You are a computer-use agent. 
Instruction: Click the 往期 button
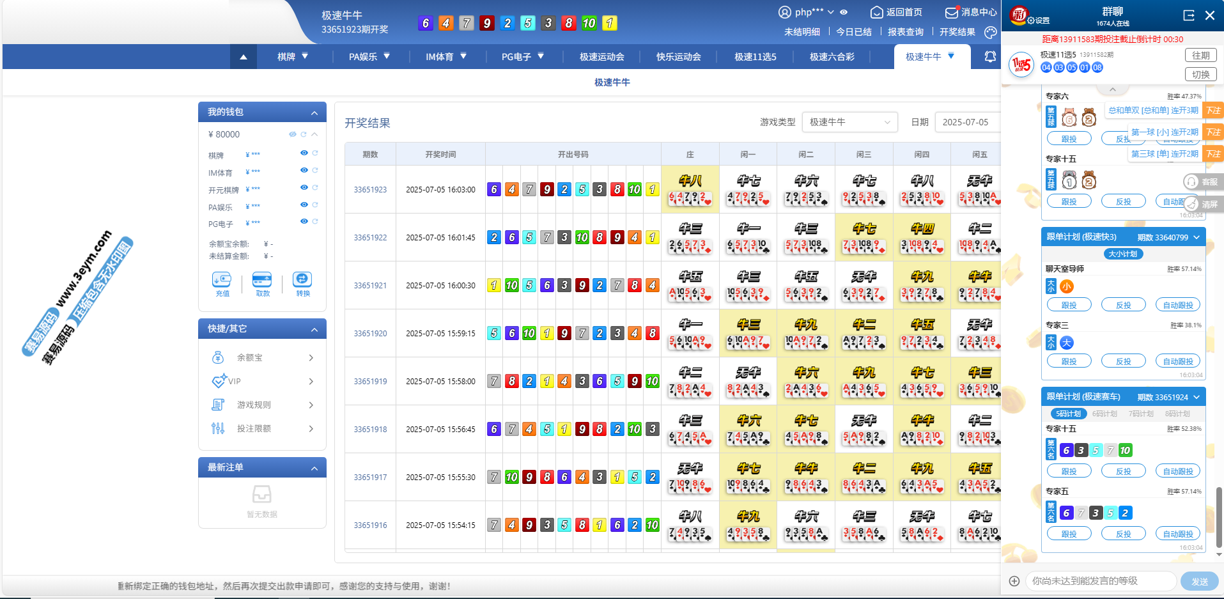(1200, 56)
